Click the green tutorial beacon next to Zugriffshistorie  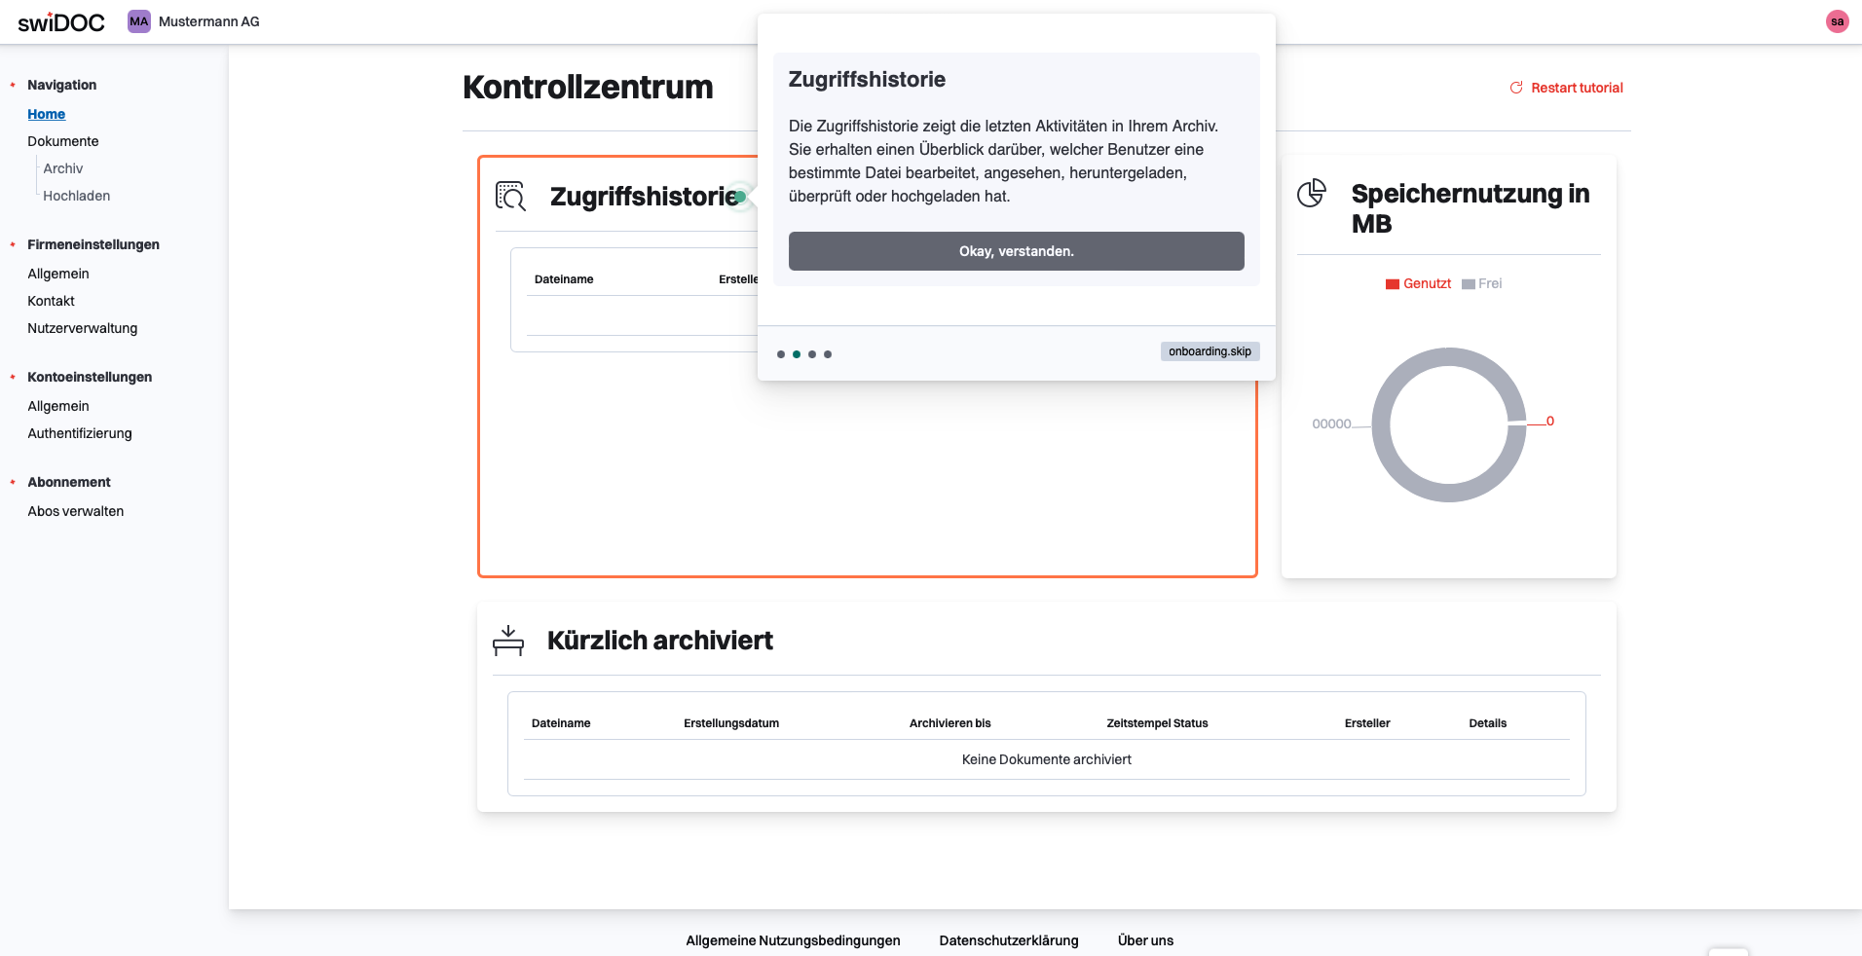click(x=741, y=197)
